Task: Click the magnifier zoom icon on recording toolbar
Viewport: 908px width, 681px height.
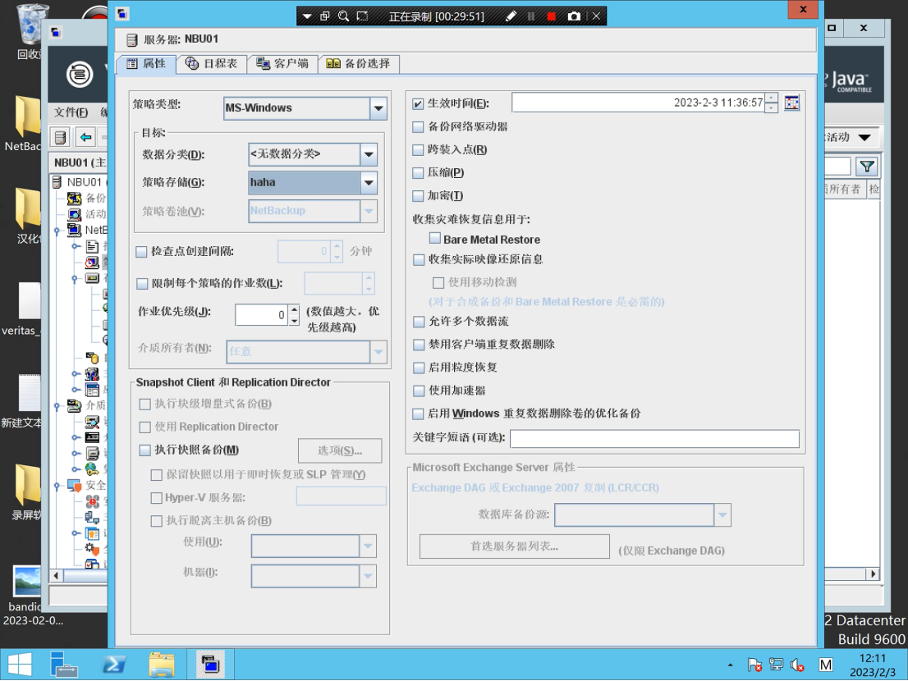Action: pyautogui.click(x=343, y=16)
